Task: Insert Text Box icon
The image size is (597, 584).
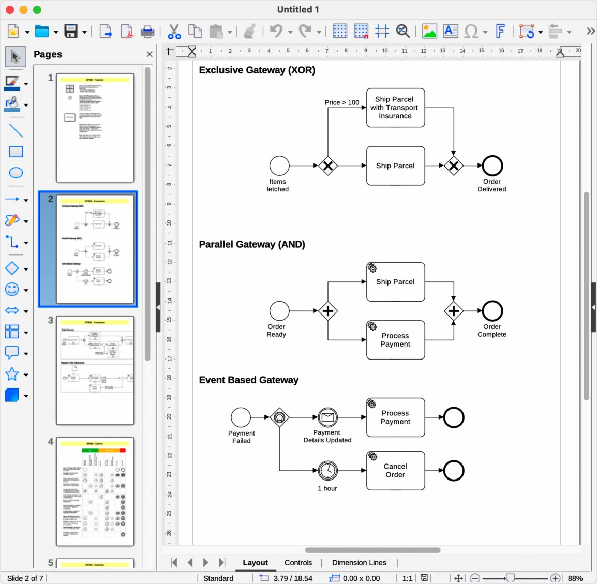Action: tap(451, 31)
